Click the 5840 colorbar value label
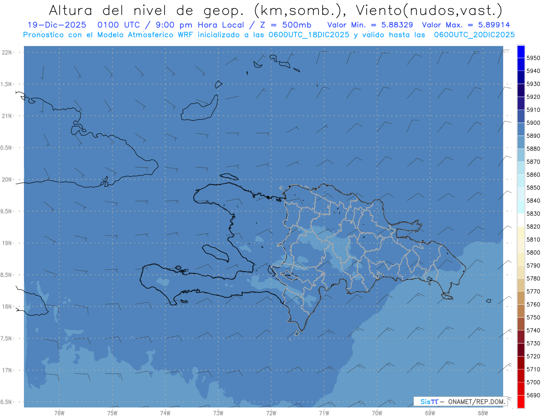 point(533,201)
